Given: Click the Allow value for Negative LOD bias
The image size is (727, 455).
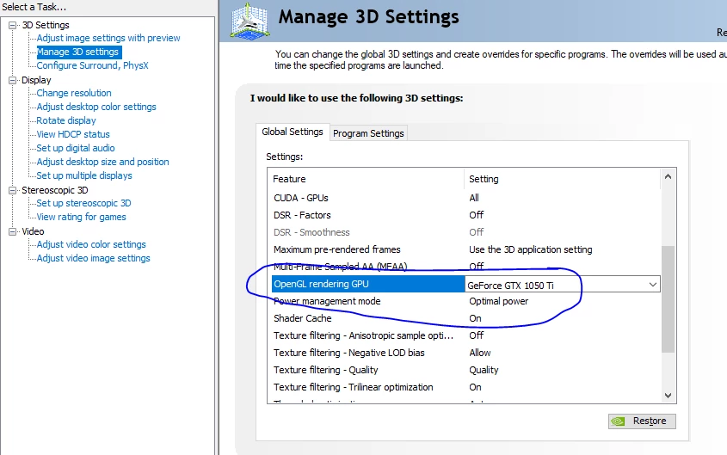Looking at the screenshot, I should (x=480, y=353).
